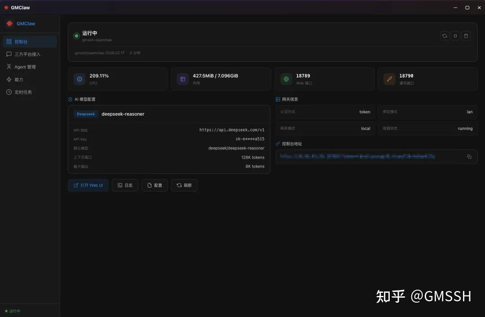This screenshot has height=317, width=485.
Task: Minimize the GMClaw window
Action: 455,8
